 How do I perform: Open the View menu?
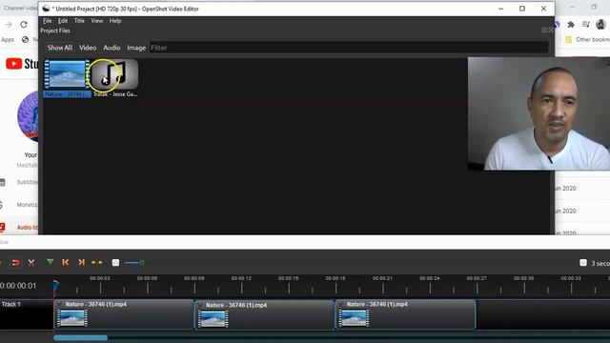[97, 21]
